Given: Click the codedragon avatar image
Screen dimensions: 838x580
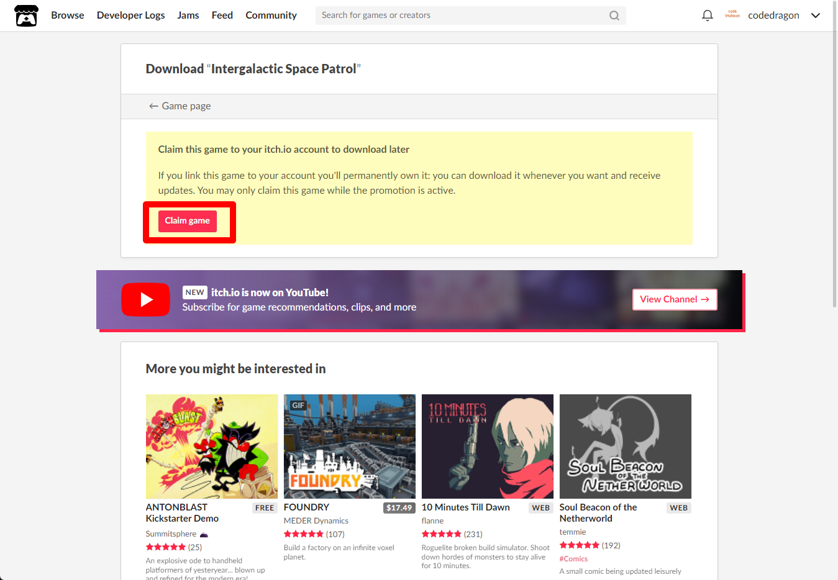Looking at the screenshot, I should [732, 15].
